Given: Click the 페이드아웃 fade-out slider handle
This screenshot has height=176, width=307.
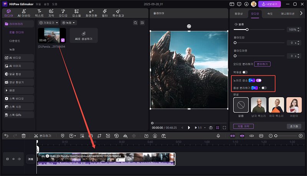Looking at the screenshot, I should pyautogui.click(x=235, y=56).
